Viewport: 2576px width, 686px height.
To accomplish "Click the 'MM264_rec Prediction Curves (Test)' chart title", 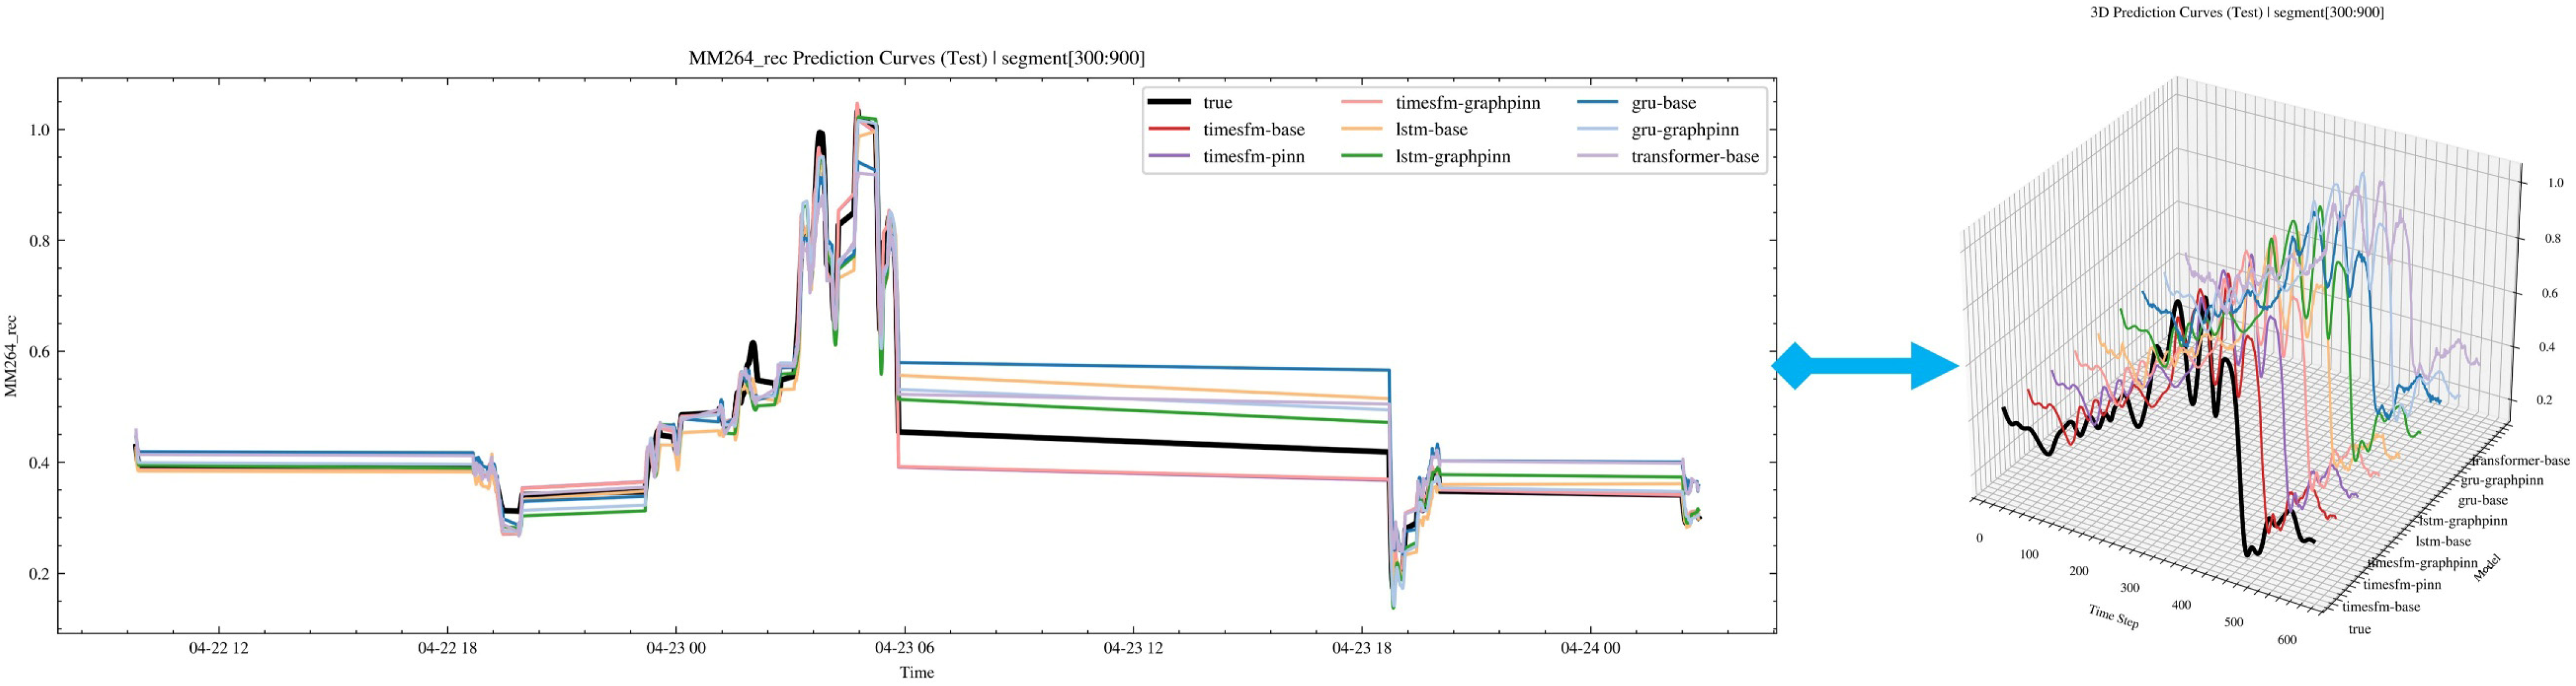I will [x=916, y=58].
